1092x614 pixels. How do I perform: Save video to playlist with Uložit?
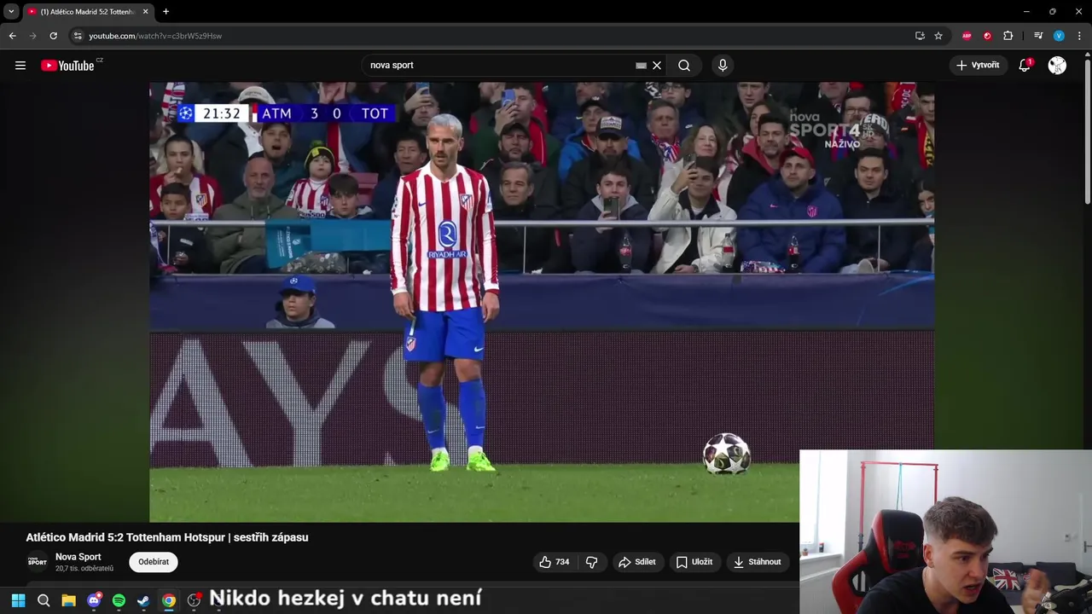coord(694,562)
